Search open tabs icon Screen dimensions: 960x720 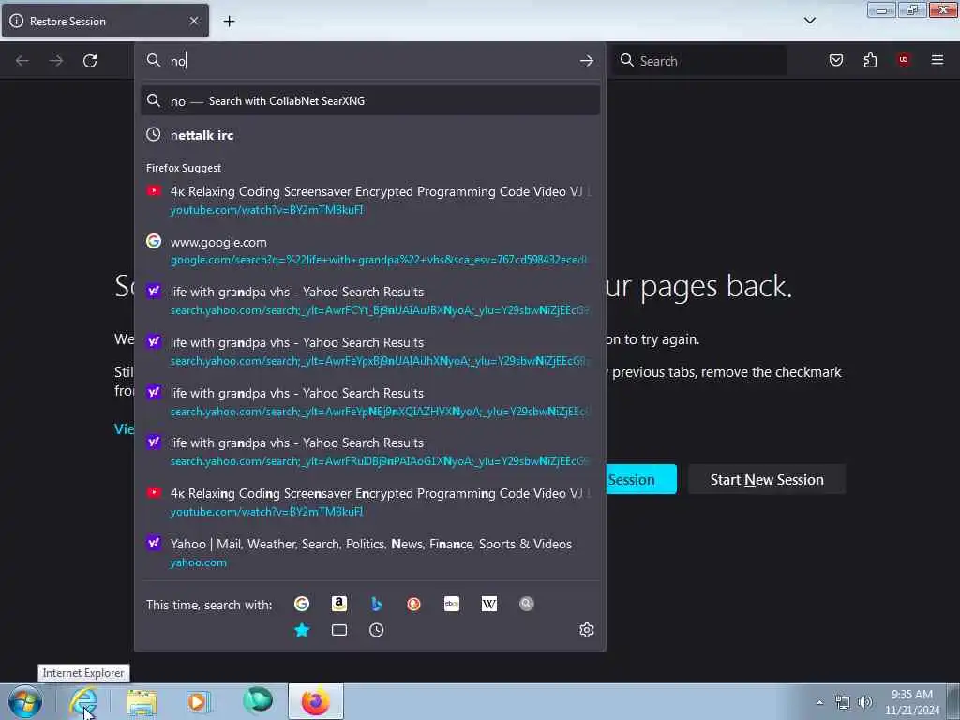[x=339, y=630]
